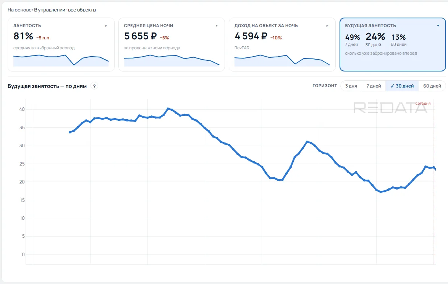The width and height of the screenshot is (448, 284).
Task: Click the Средняя цена ночи sparkline chart
Action: point(172,60)
